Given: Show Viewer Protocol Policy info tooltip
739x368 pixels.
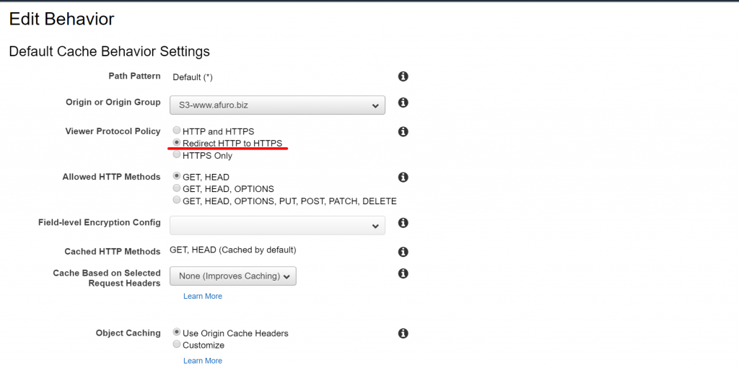Looking at the screenshot, I should (x=403, y=131).
